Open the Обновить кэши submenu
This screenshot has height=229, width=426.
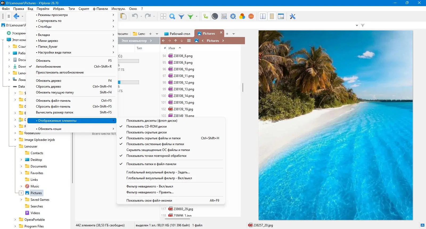pos(72,129)
